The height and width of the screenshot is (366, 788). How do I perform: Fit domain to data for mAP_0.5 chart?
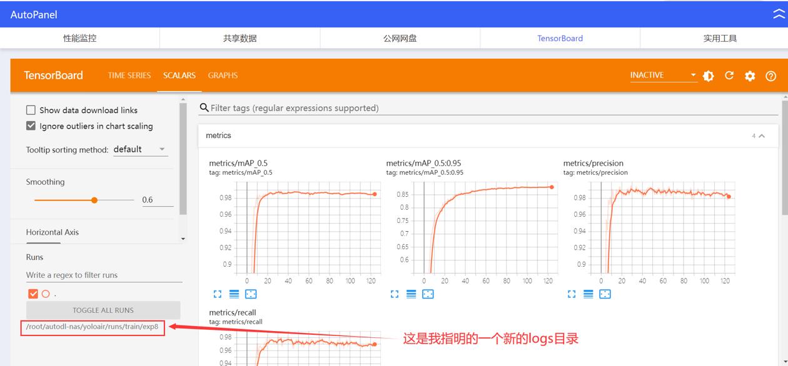(251, 294)
